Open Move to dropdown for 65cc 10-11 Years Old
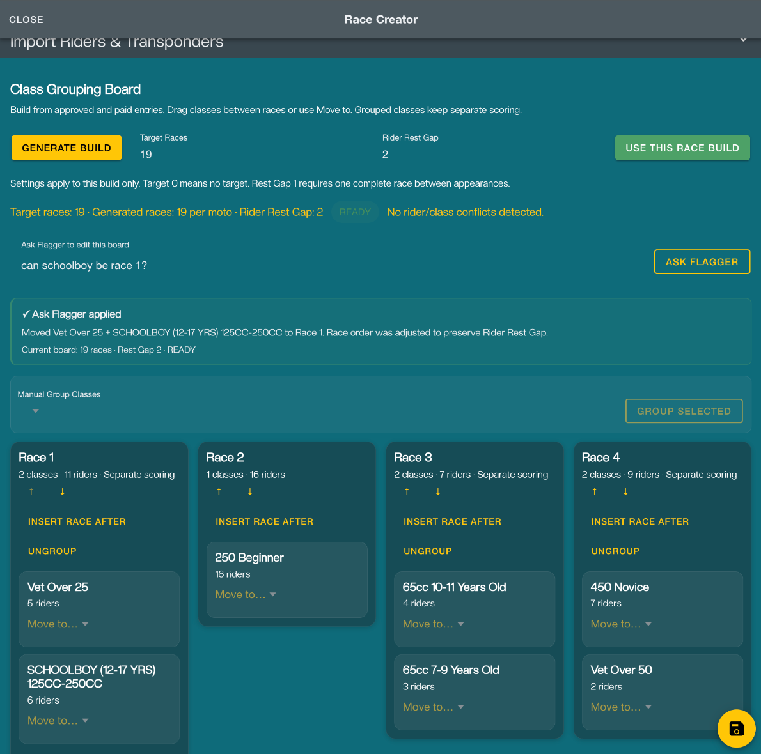Viewport: 761px width, 754px height. click(x=434, y=624)
